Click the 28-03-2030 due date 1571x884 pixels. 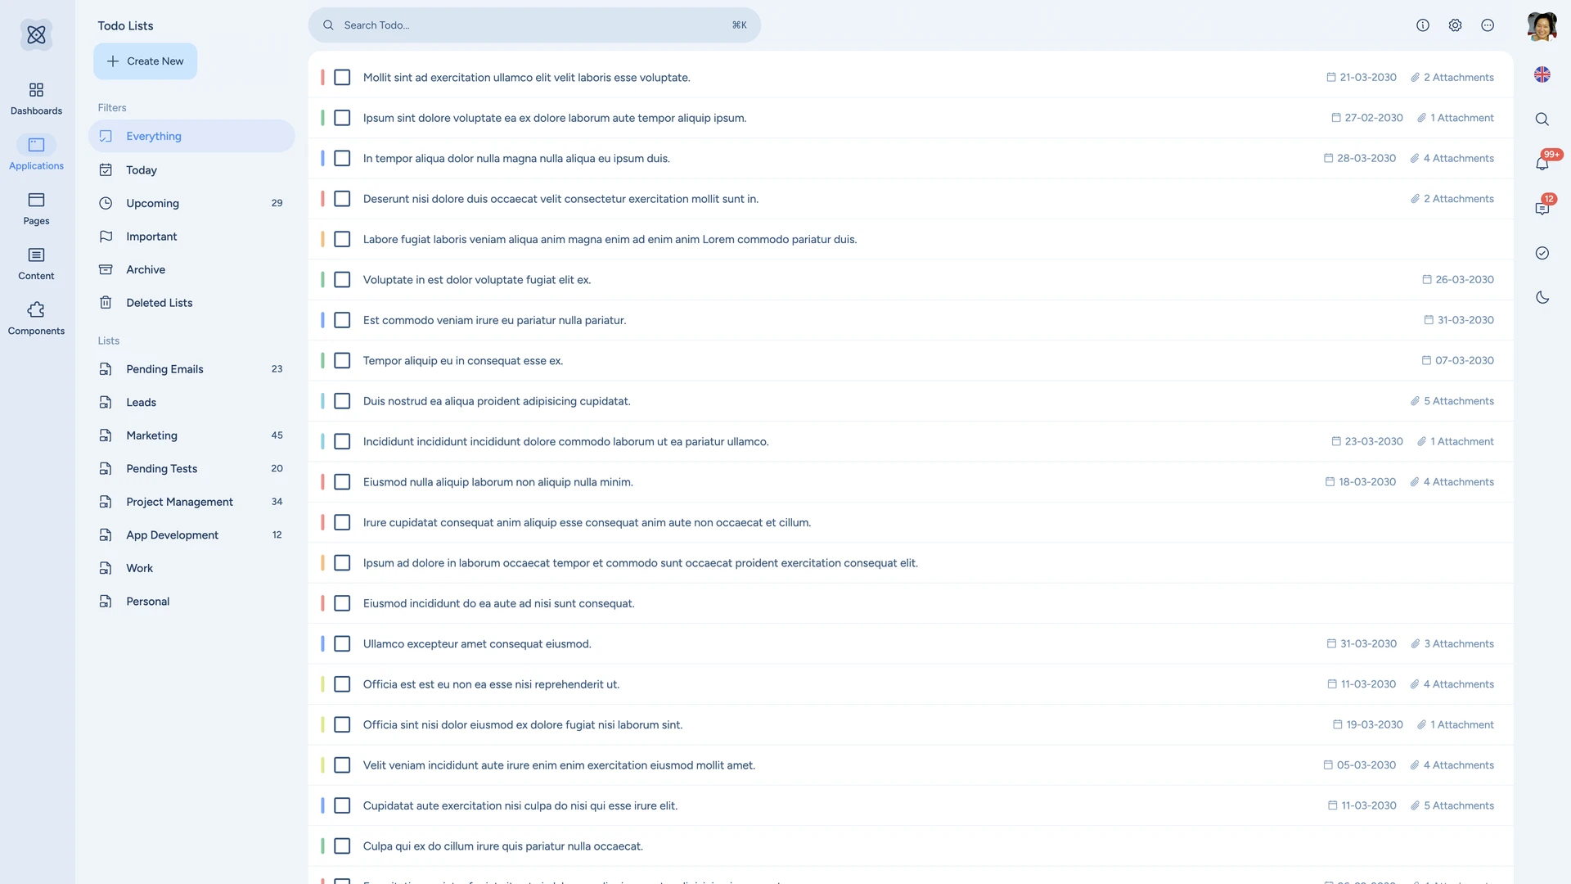1360,158
